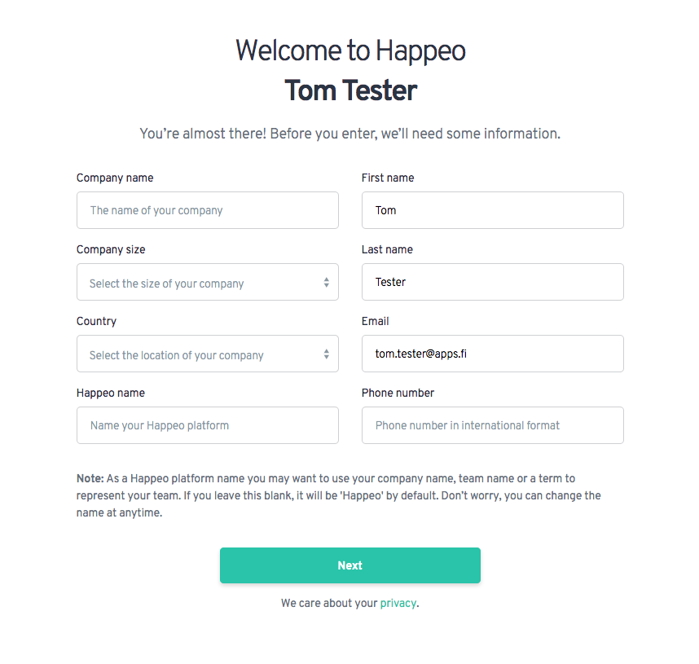Click the Company name input field
This screenshot has height=664, width=699.
207,210
